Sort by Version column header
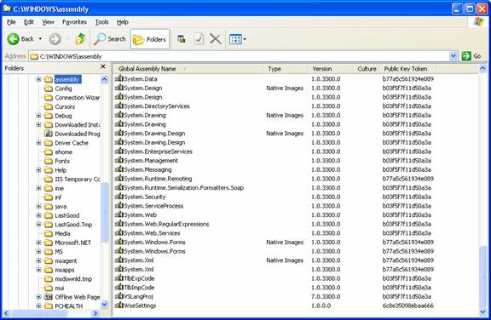 pos(330,69)
